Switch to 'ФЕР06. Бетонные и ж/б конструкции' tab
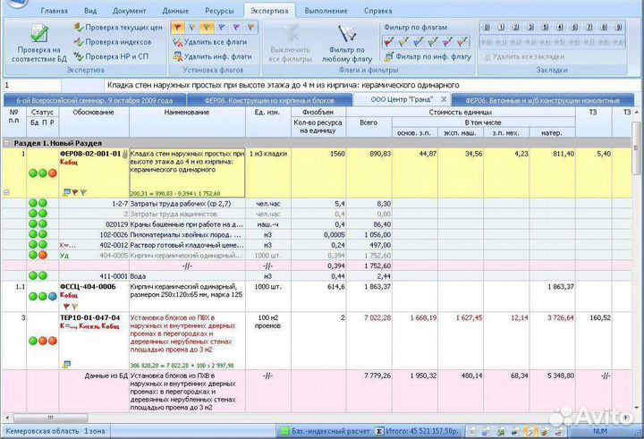Screen dimensions: 644x439 click(x=543, y=101)
